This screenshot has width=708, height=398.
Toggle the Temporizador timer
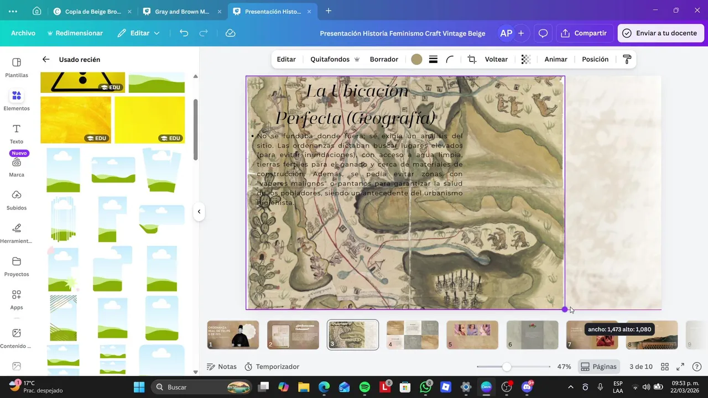(272, 366)
